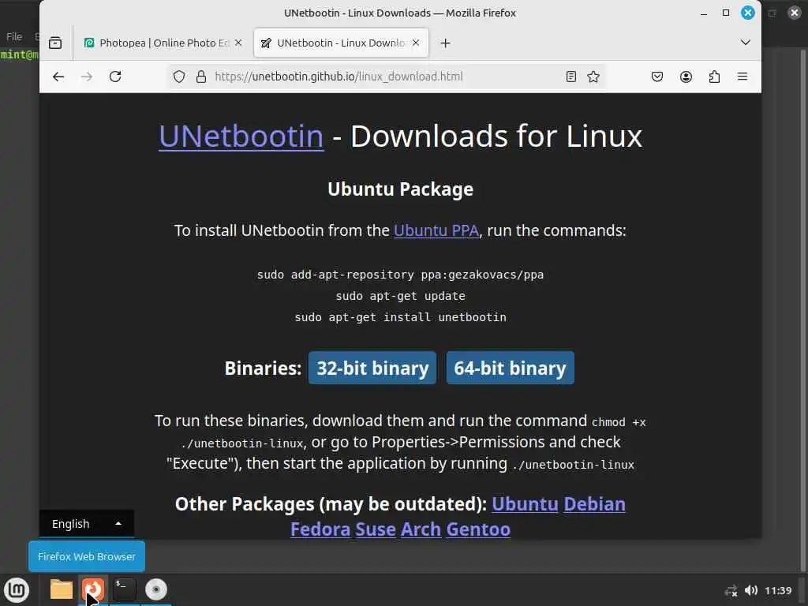808x606 pixels.
Task: Open the Ubuntu other packages link
Action: (x=525, y=504)
